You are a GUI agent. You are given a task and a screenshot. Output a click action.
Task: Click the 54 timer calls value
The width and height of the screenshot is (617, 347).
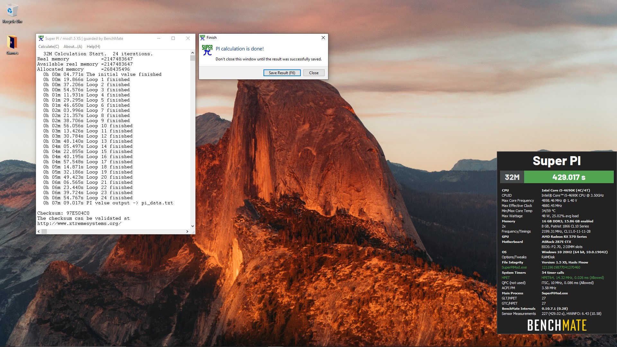coord(553,272)
